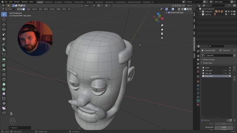This screenshot has width=237, height=133.
Task: Select the Smooth vertices tool
Action: [x=4, y=94]
